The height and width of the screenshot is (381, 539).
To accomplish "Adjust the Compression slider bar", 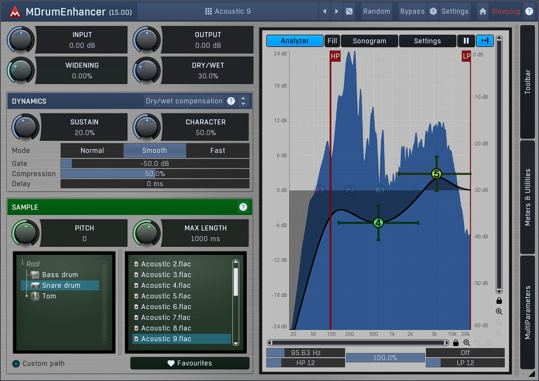I will click(155, 174).
